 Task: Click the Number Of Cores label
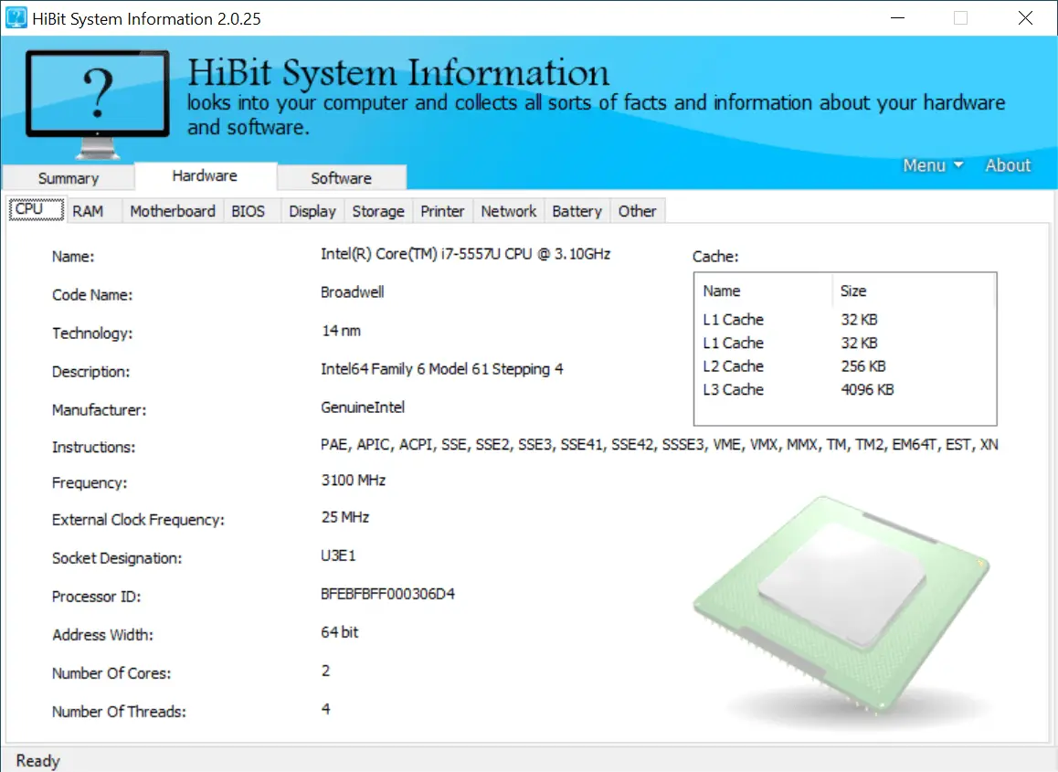click(111, 673)
